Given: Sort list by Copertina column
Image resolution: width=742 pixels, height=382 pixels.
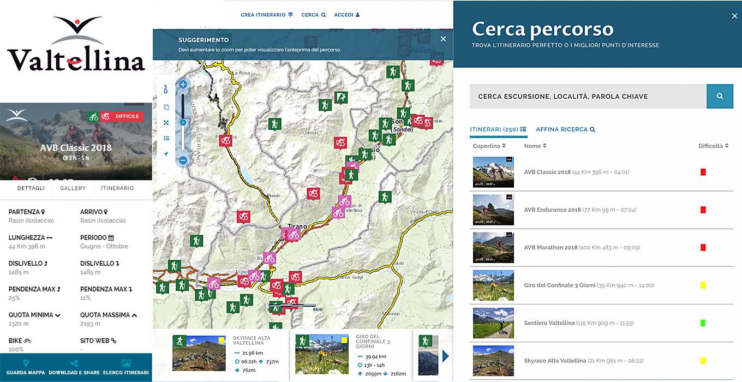Looking at the screenshot, I should click(x=489, y=146).
